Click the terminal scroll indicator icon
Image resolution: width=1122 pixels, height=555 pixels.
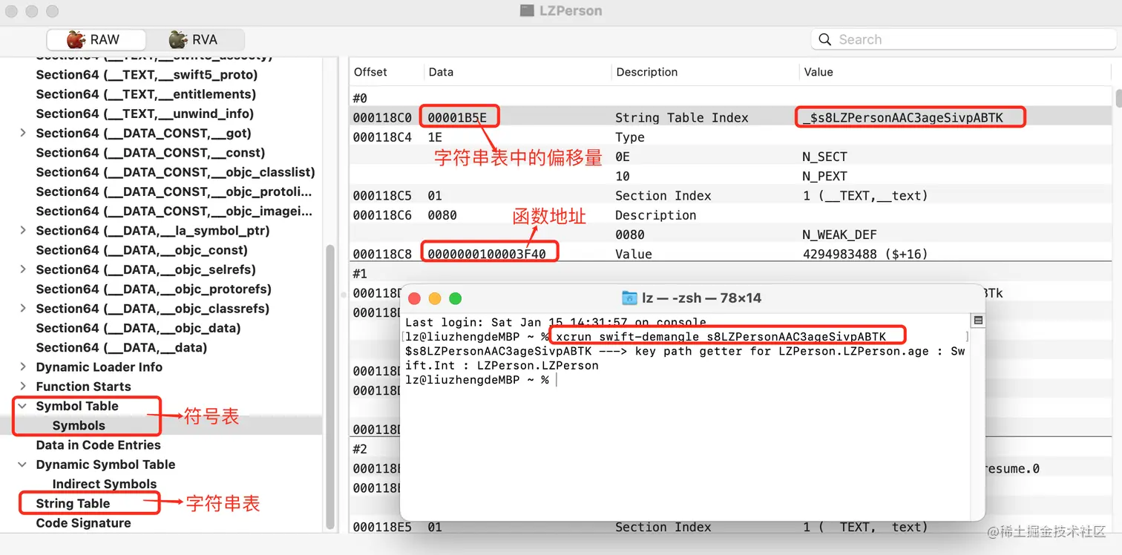point(978,321)
